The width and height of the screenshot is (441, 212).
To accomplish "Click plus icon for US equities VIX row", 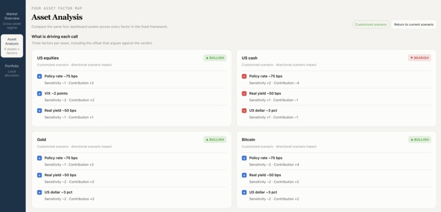I will [x=39, y=93].
